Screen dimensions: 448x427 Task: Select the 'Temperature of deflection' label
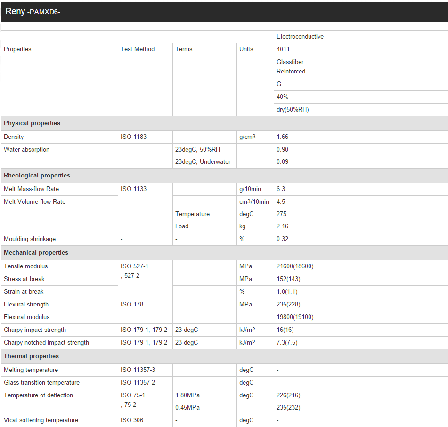(x=38, y=395)
